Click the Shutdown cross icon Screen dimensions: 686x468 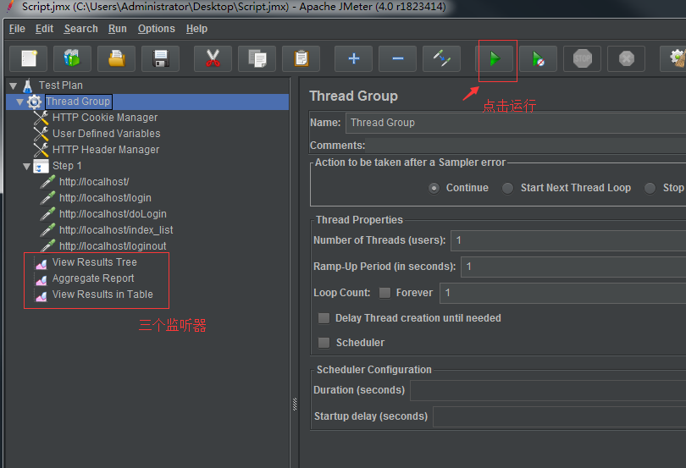pyautogui.click(x=627, y=58)
